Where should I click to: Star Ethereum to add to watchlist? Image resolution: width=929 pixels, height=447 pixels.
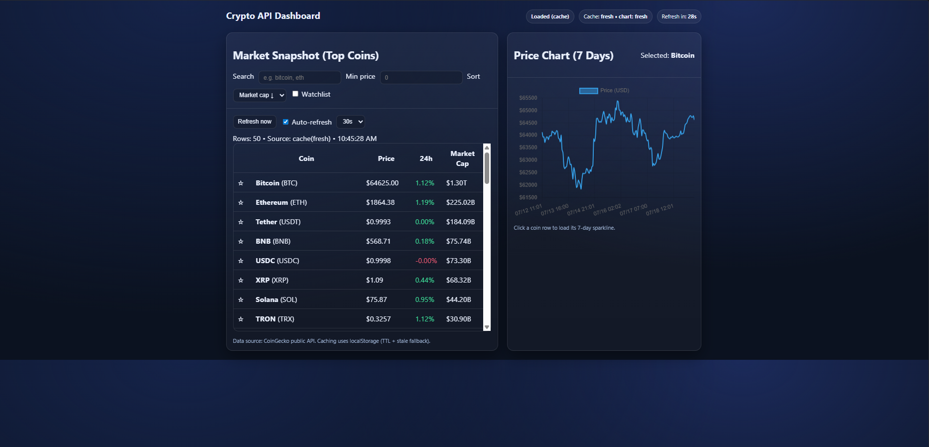click(x=241, y=202)
